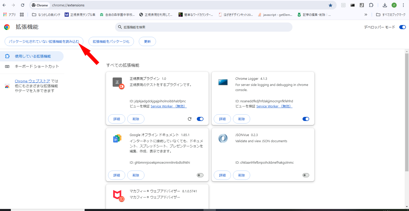This screenshot has width=409, height=211.
Task: Enable the Google オフライン ドキュメント toggle
Action: 200,175
